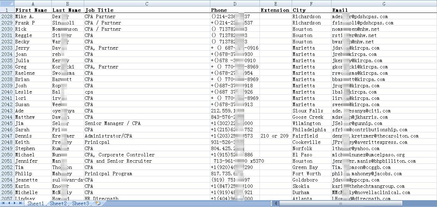Switch to the Sheet3 tab
Image resolution: width=437 pixels, height=207 pixels.
coord(80,204)
